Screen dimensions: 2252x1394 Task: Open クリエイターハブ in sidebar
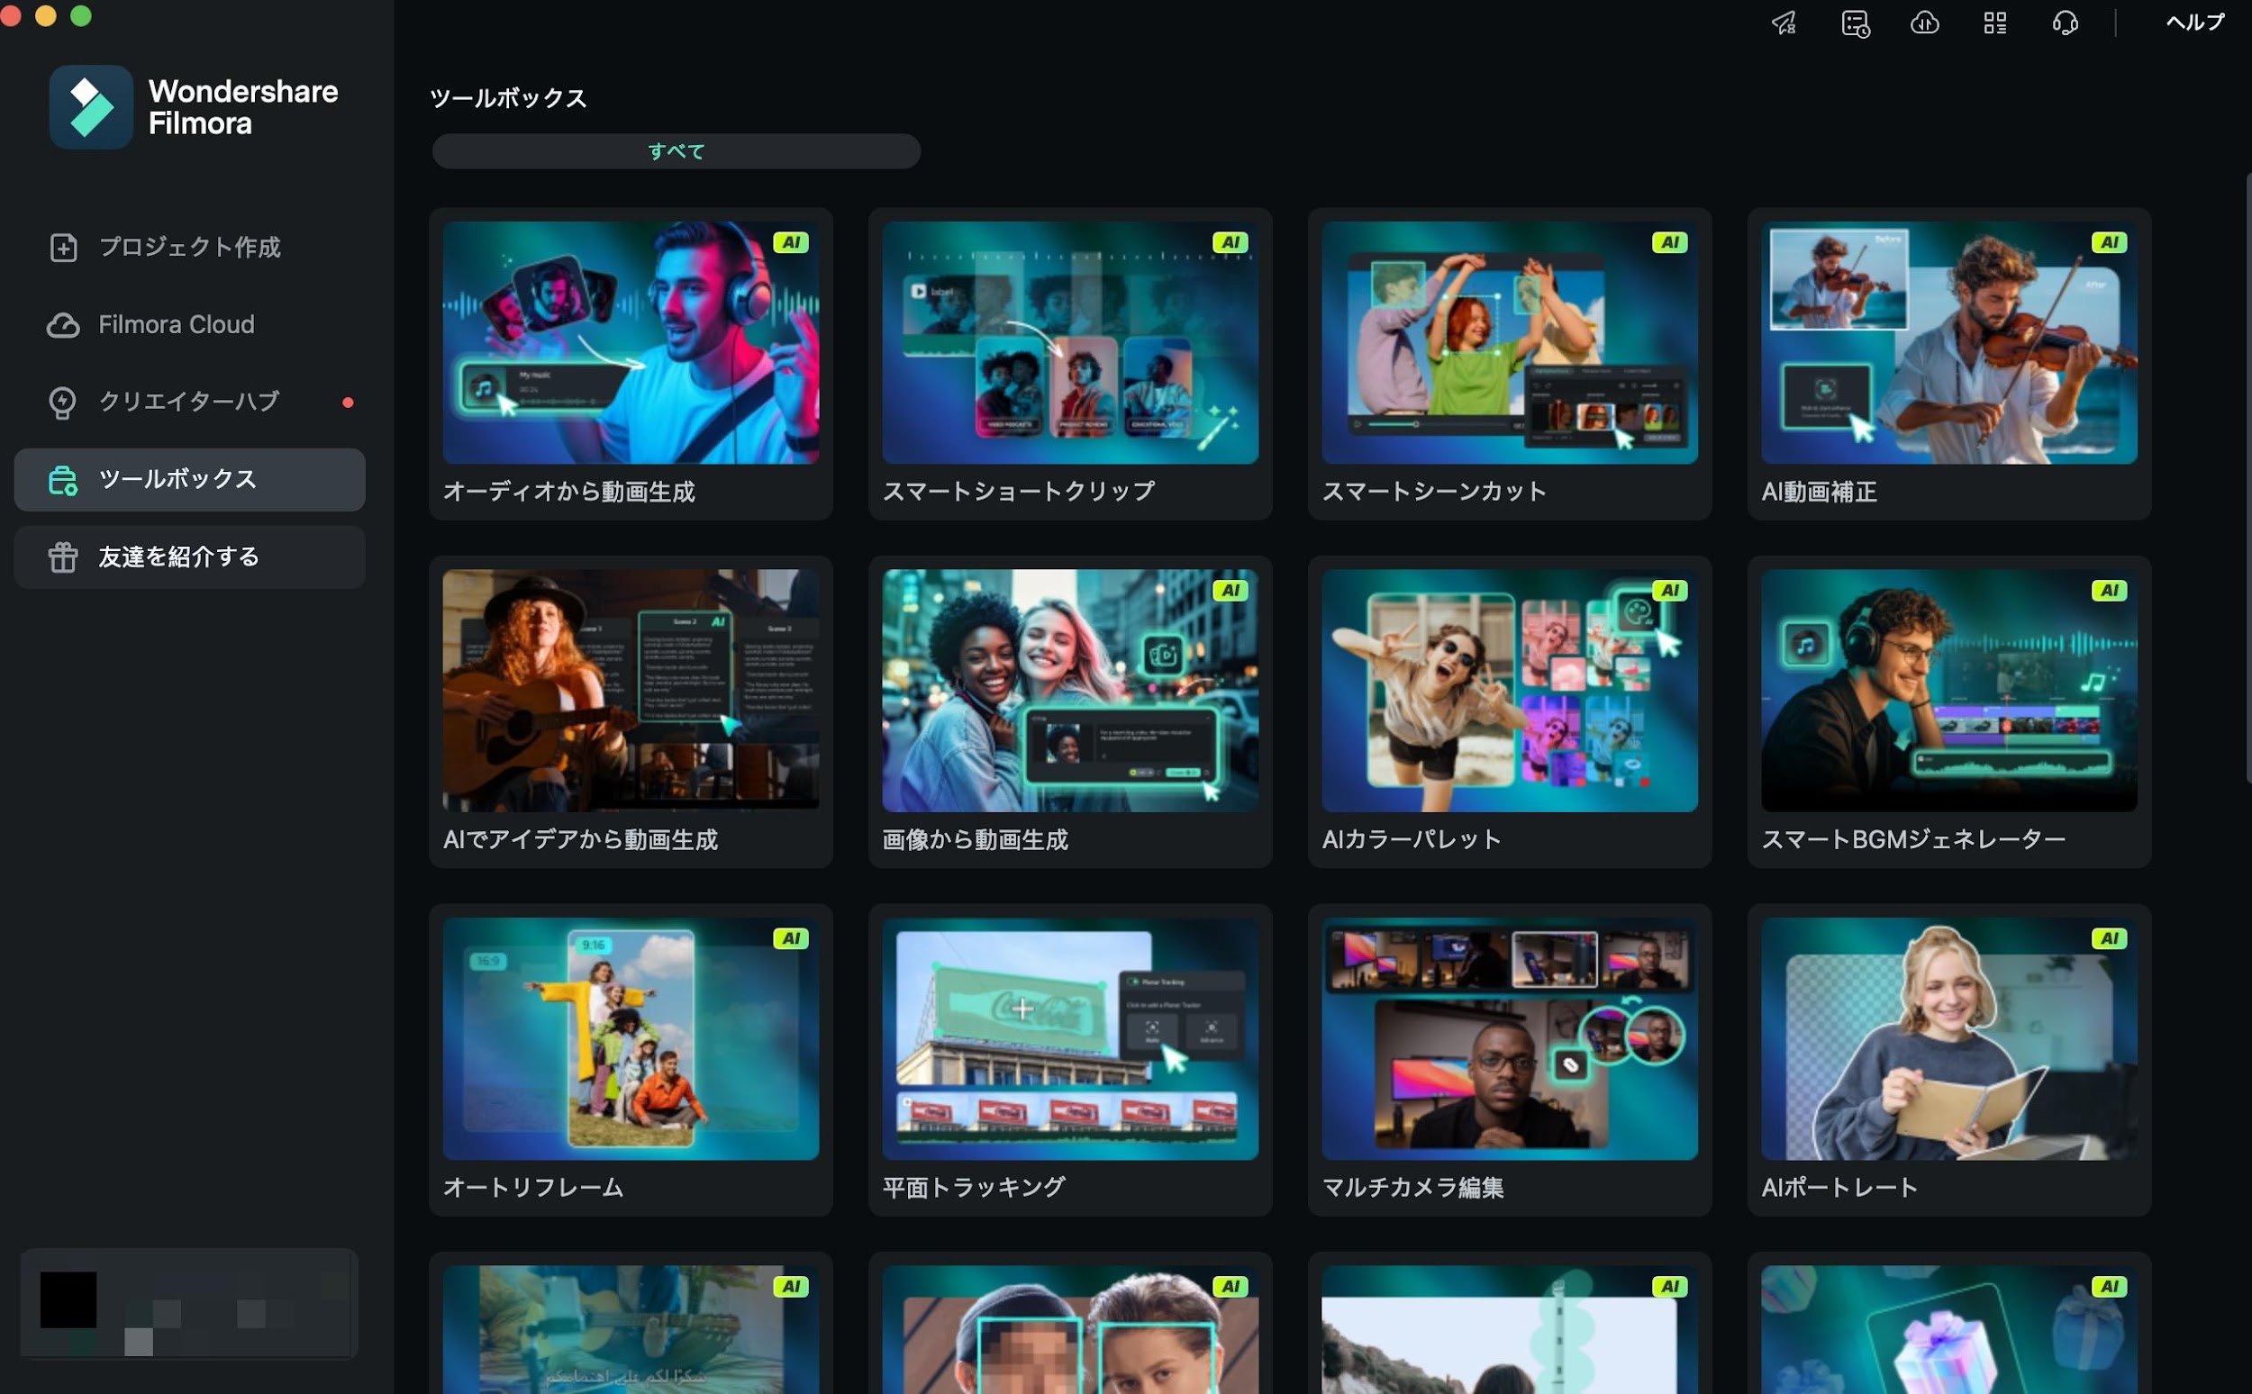pyautogui.click(x=190, y=402)
